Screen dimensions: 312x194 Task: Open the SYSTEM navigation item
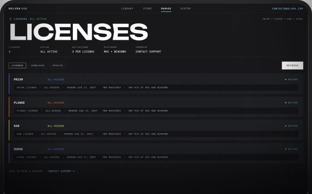186,8
